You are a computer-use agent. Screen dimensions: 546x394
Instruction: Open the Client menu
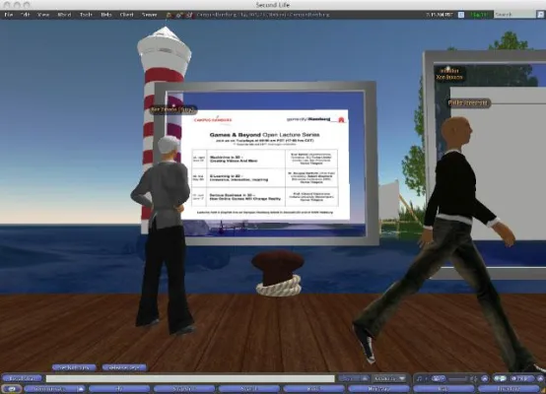tap(127, 15)
